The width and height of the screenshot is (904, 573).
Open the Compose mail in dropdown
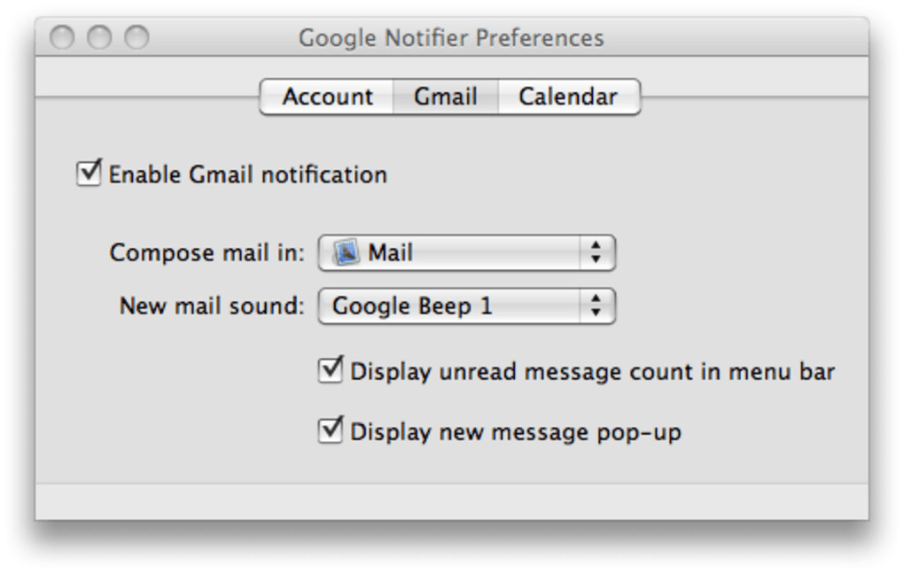(x=467, y=252)
